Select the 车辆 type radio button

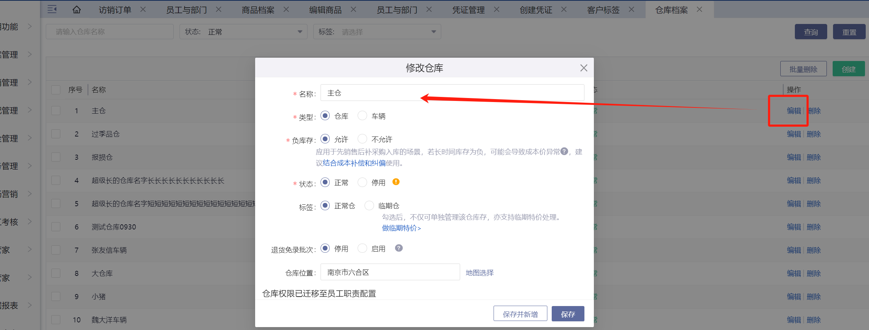coord(362,116)
